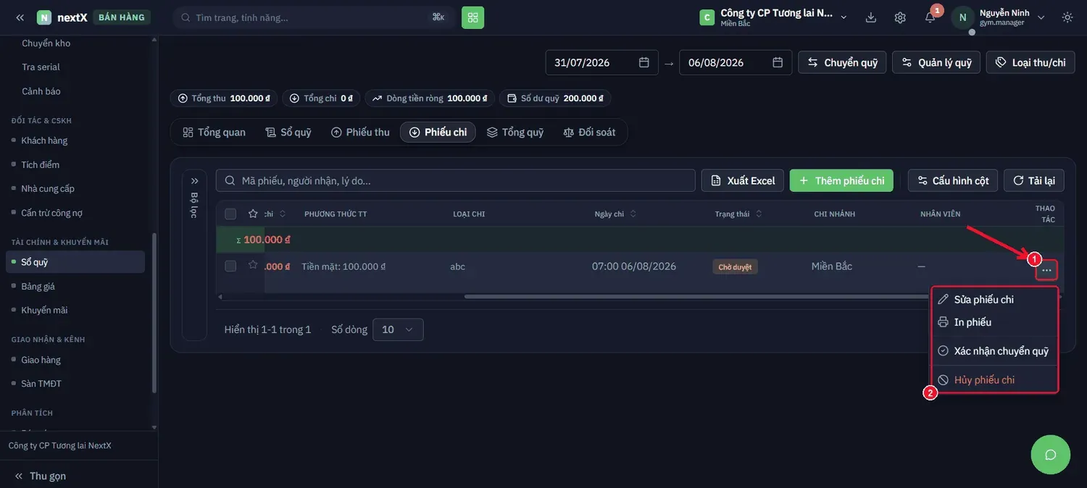Open the three-dot actions menu for row
Viewport: 1087px width, 488px height.
tap(1046, 270)
